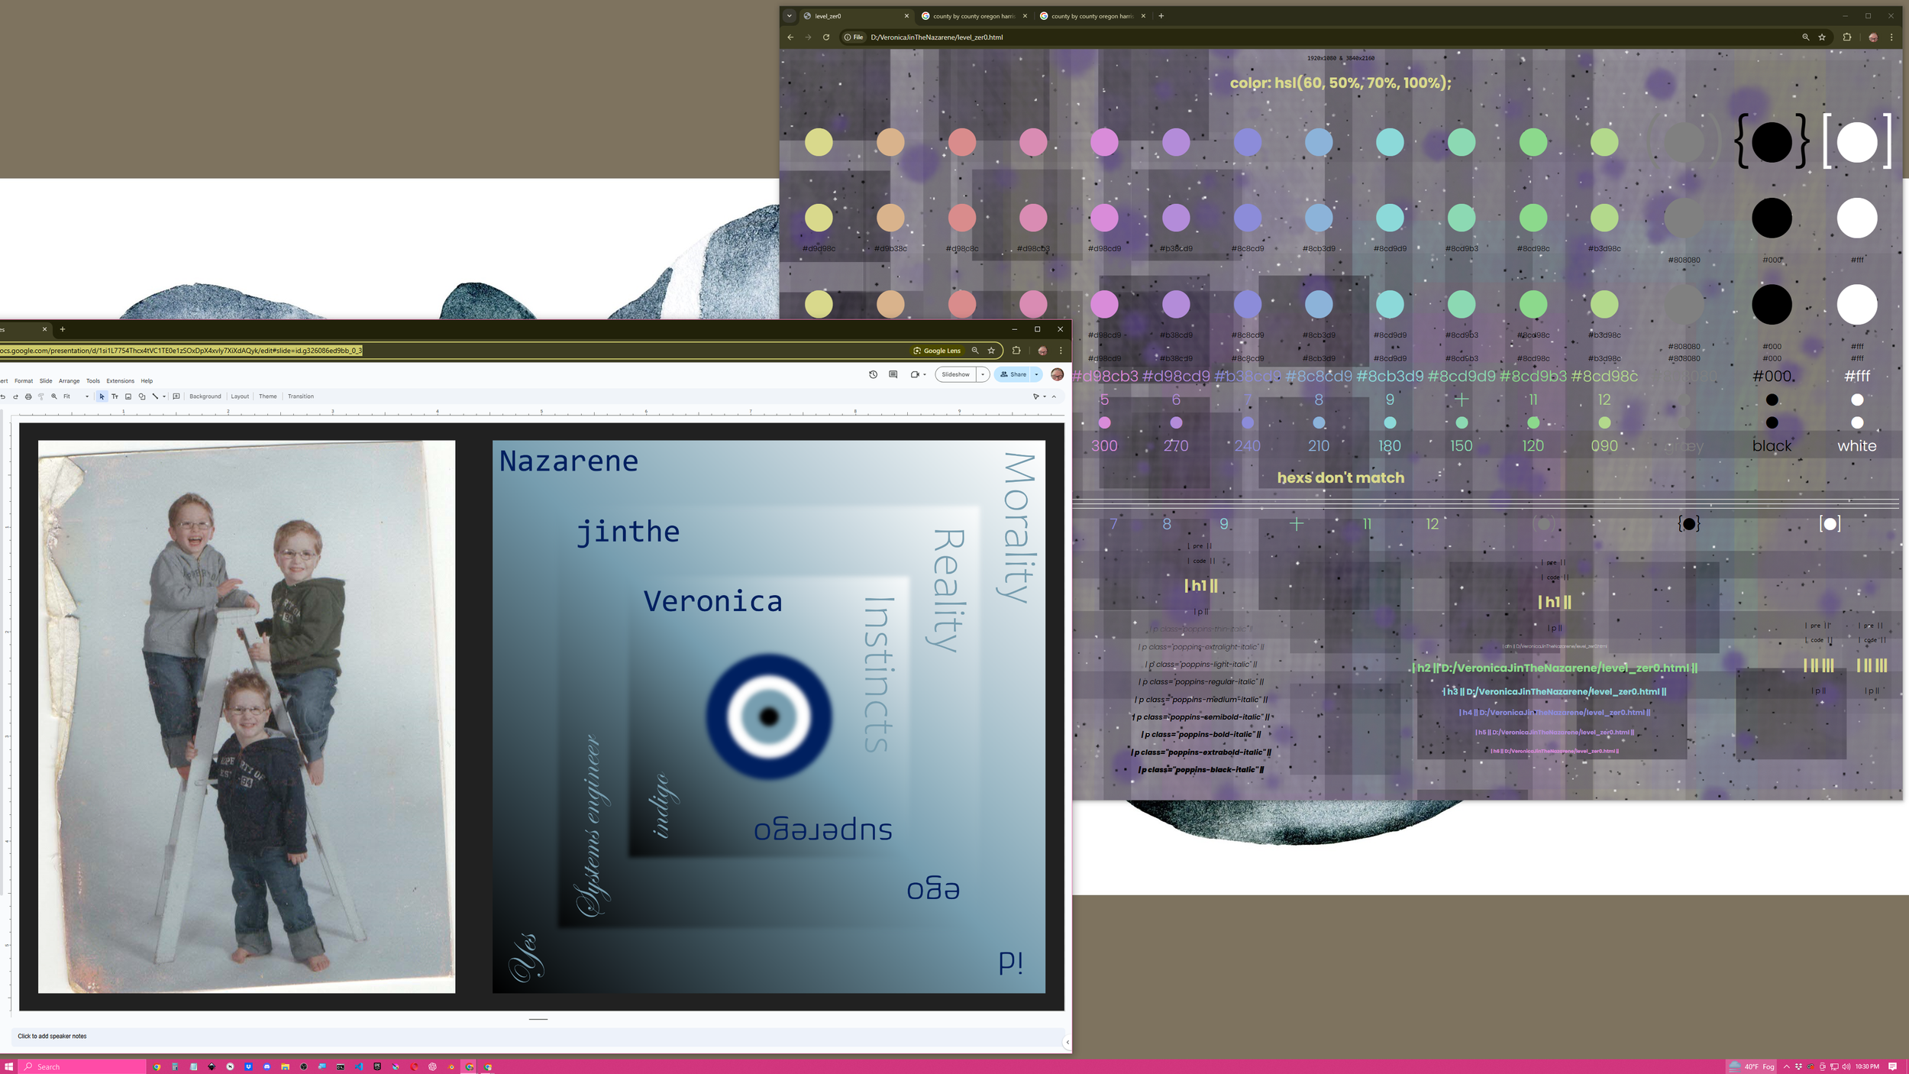The height and width of the screenshot is (1074, 1909).
Task: Click the Google Lens chip
Action: [937, 351]
